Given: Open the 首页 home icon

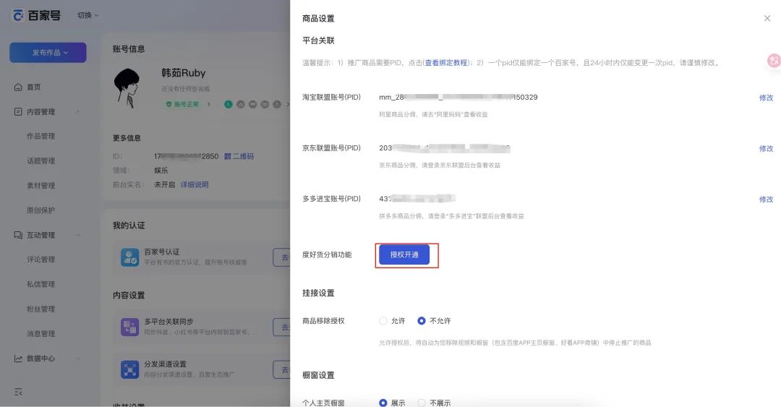Looking at the screenshot, I should [18, 87].
